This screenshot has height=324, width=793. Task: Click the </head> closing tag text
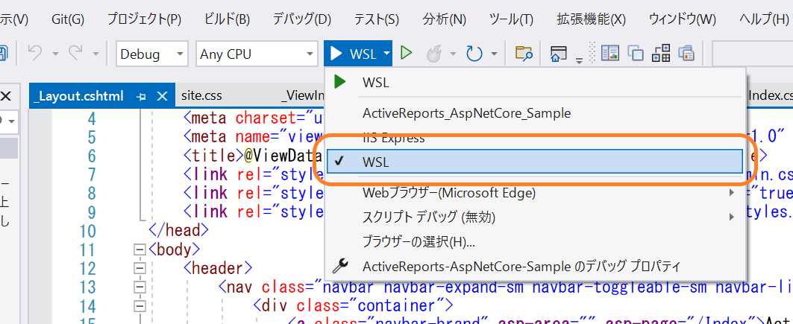click(x=178, y=231)
